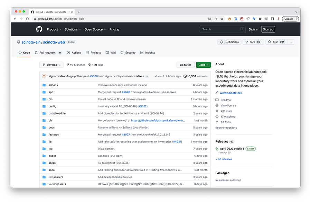The height and width of the screenshot is (202, 311).
Task: Click the 13,354 commits history icon
Action: [185, 76]
